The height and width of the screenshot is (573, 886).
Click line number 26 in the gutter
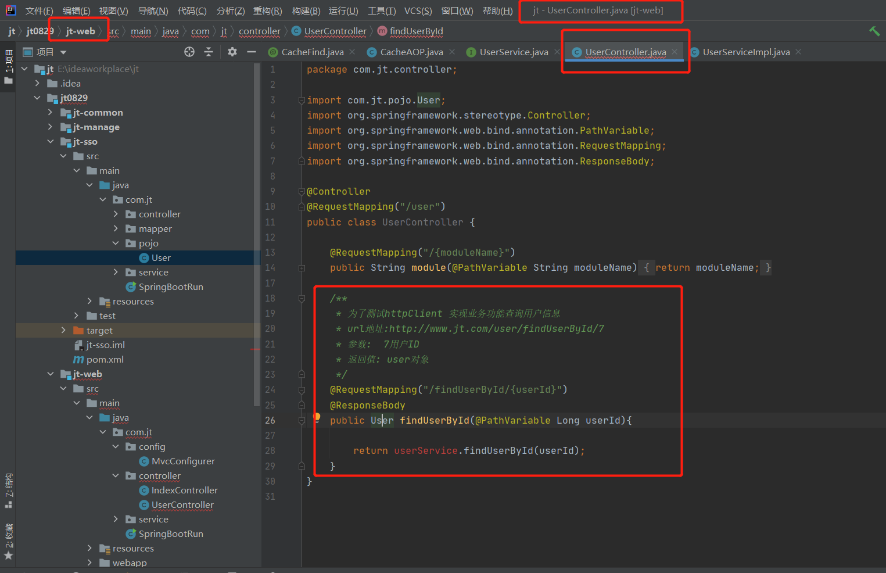tap(270, 421)
